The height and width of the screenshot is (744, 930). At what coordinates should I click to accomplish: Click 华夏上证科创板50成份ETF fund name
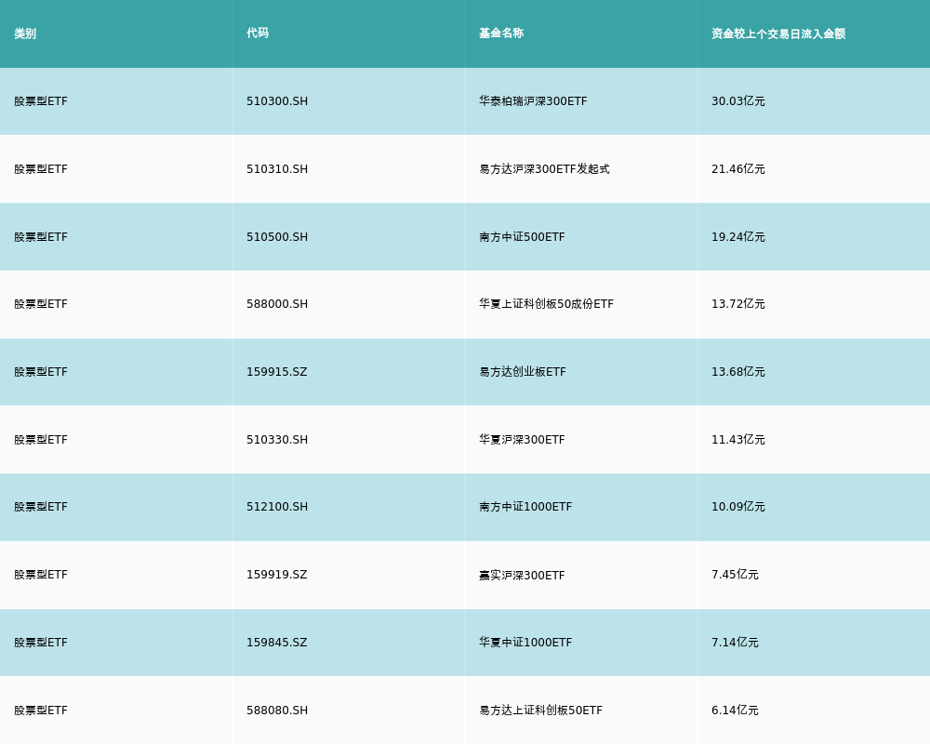[546, 304]
